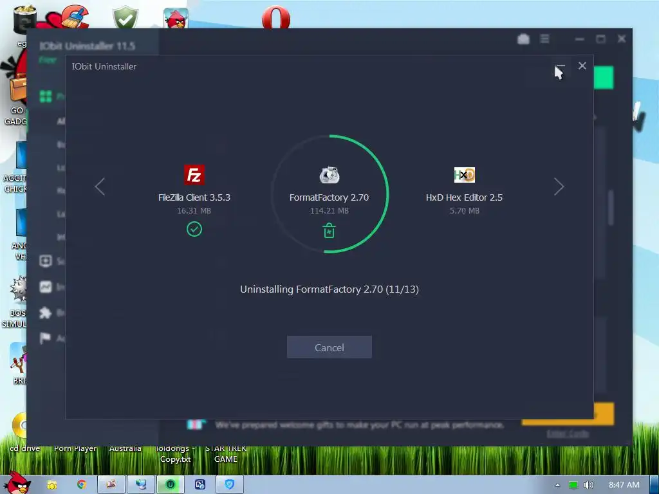Image resolution: width=659 pixels, height=494 pixels.
Task: Click the "114.21 MB" size text
Action: pos(329,211)
